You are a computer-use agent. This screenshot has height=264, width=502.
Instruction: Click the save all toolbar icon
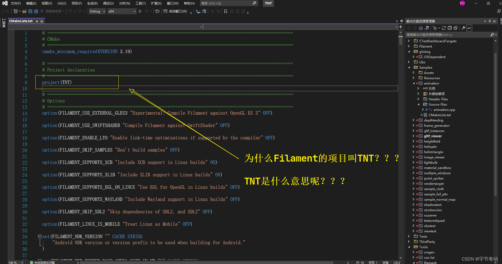click(36, 11)
